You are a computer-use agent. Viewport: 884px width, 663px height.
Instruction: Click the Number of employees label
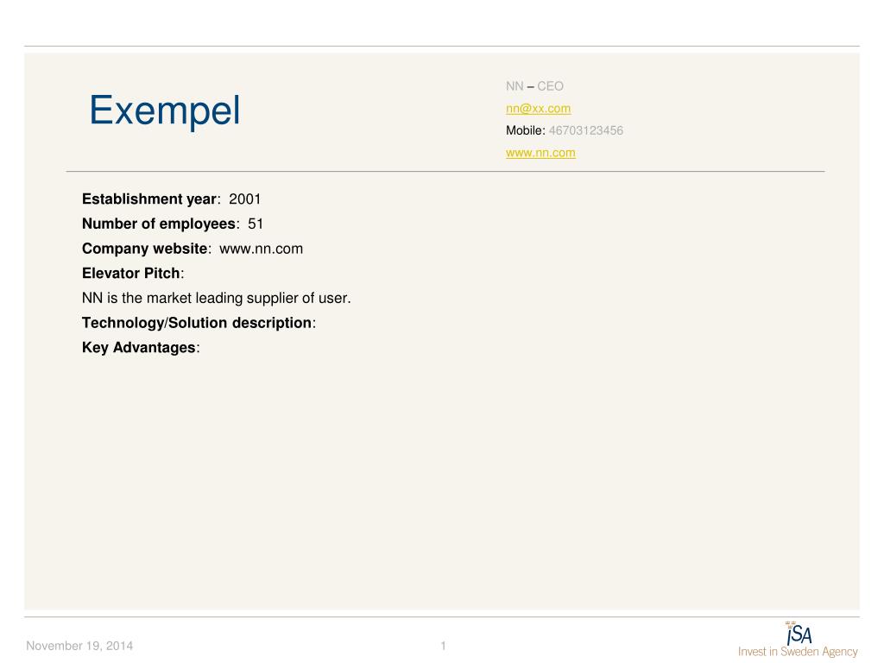[159, 224]
